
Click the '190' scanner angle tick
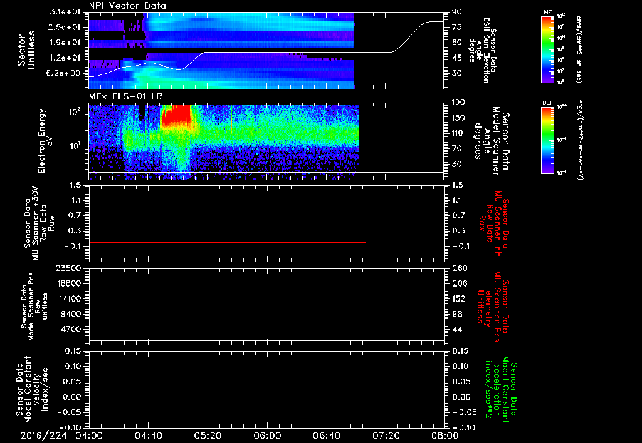coord(460,103)
